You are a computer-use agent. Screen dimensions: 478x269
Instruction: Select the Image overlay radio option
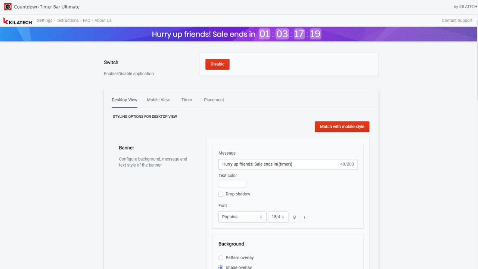221,267
